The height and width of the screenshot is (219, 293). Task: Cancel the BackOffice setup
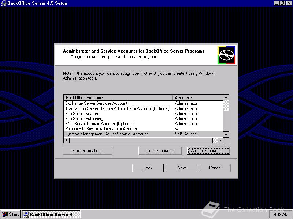pos(215,168)
